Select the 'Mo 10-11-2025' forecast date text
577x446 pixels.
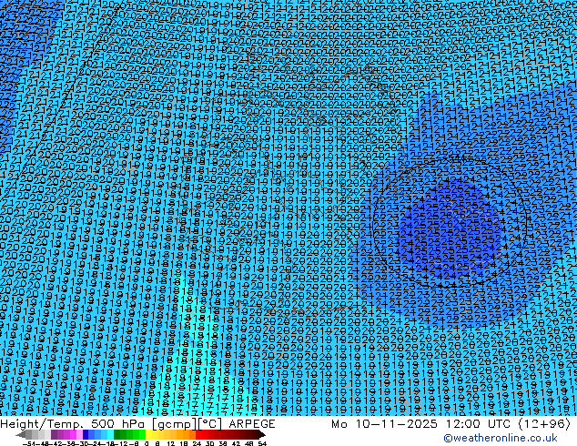tap(385, 424)
